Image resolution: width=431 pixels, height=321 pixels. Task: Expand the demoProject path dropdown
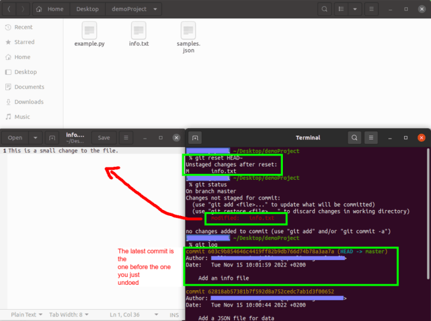[x=155, y=9]
